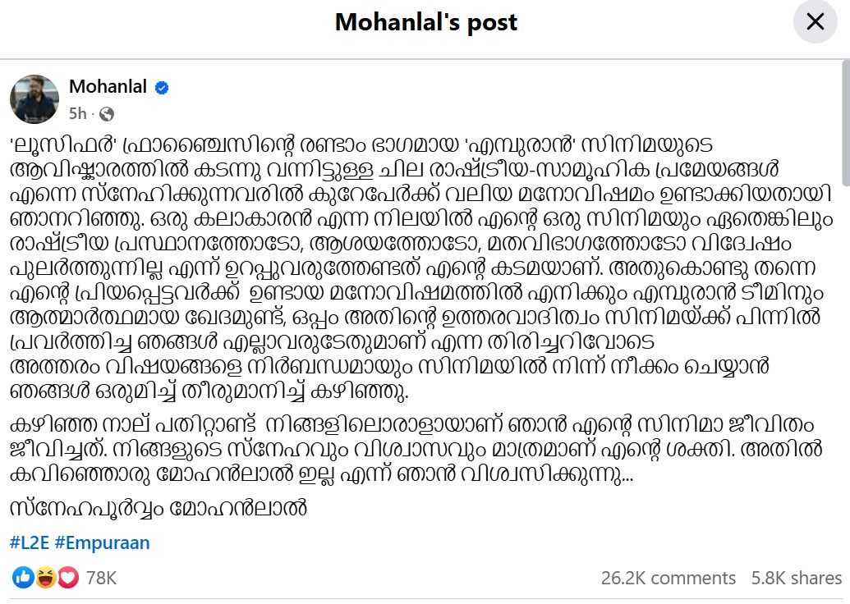Open the #Empuraan hashtag
The height and width of the screenshot is (604, 850).
(103, 542)
